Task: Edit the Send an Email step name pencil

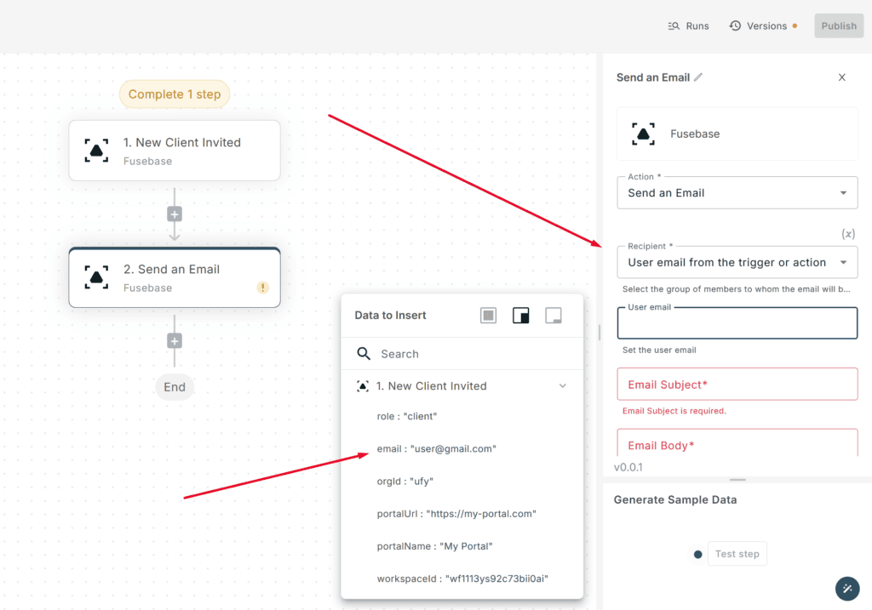Action: (698, 77)
